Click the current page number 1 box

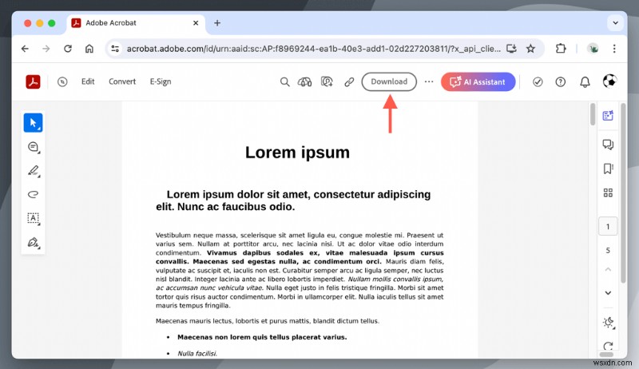[608, 227]
